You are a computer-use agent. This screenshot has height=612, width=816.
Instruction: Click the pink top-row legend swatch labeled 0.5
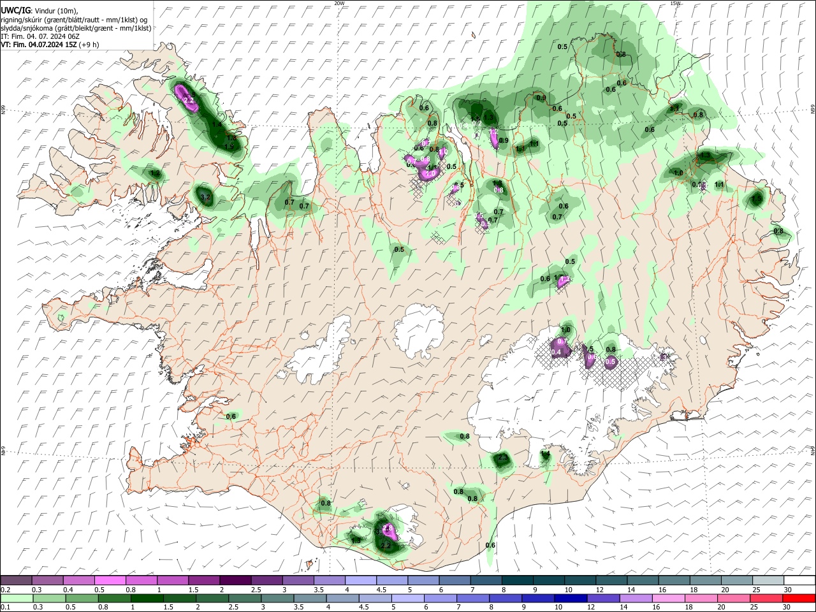click(110, 581)
